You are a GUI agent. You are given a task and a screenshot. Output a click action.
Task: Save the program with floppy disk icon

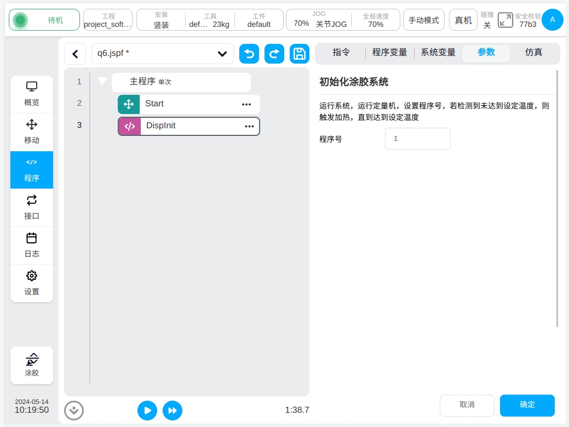click(300, 54)
